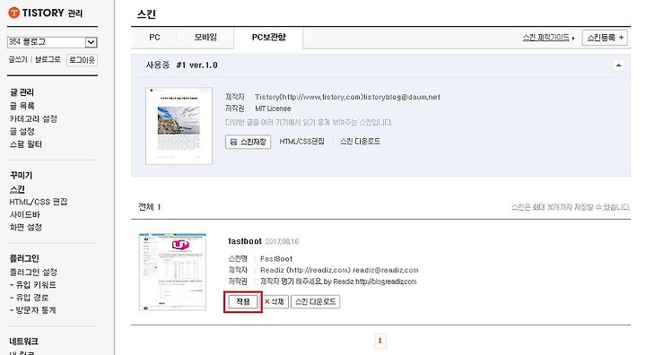Switch to the 모바일 tab

(205, 38)
